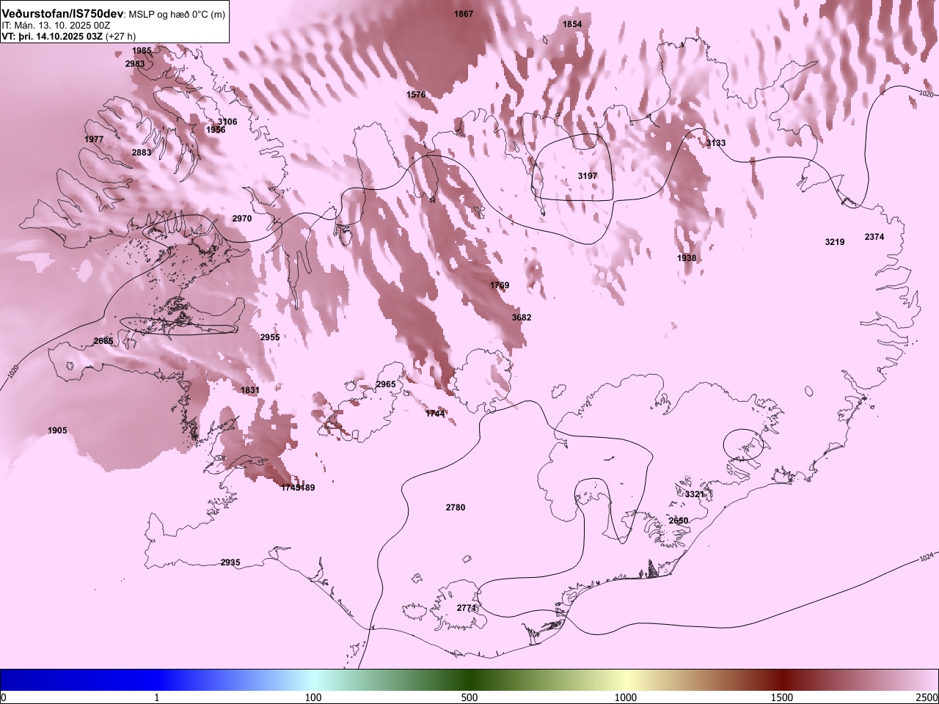Select the 1905 map label
Image resolution: width=939 pixels, height=704 pixels.
[57, 430]
